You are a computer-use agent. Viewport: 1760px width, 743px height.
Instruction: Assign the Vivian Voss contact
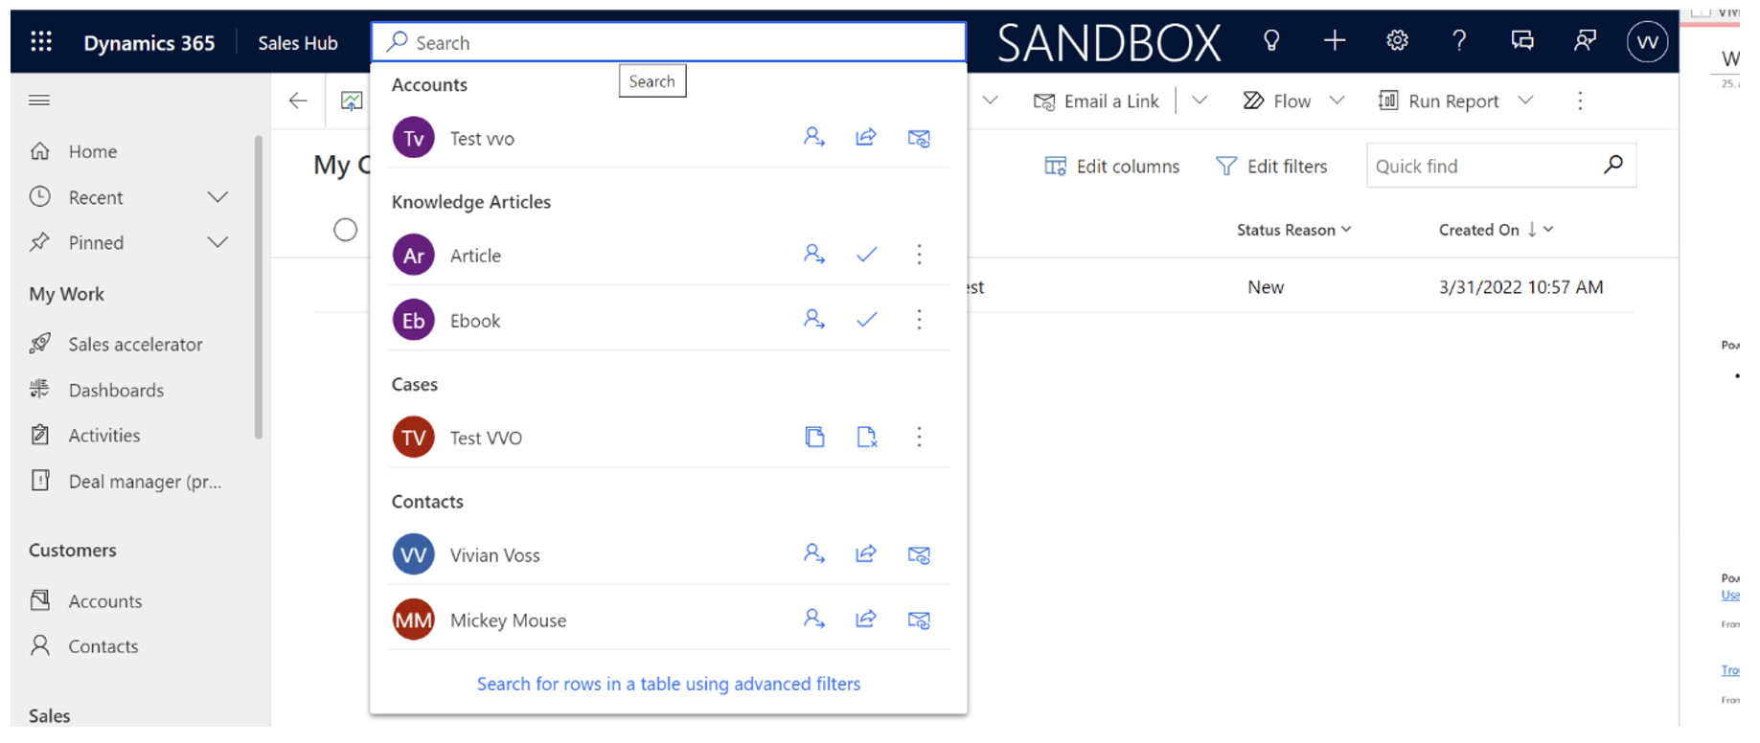[x=814, y=553]
